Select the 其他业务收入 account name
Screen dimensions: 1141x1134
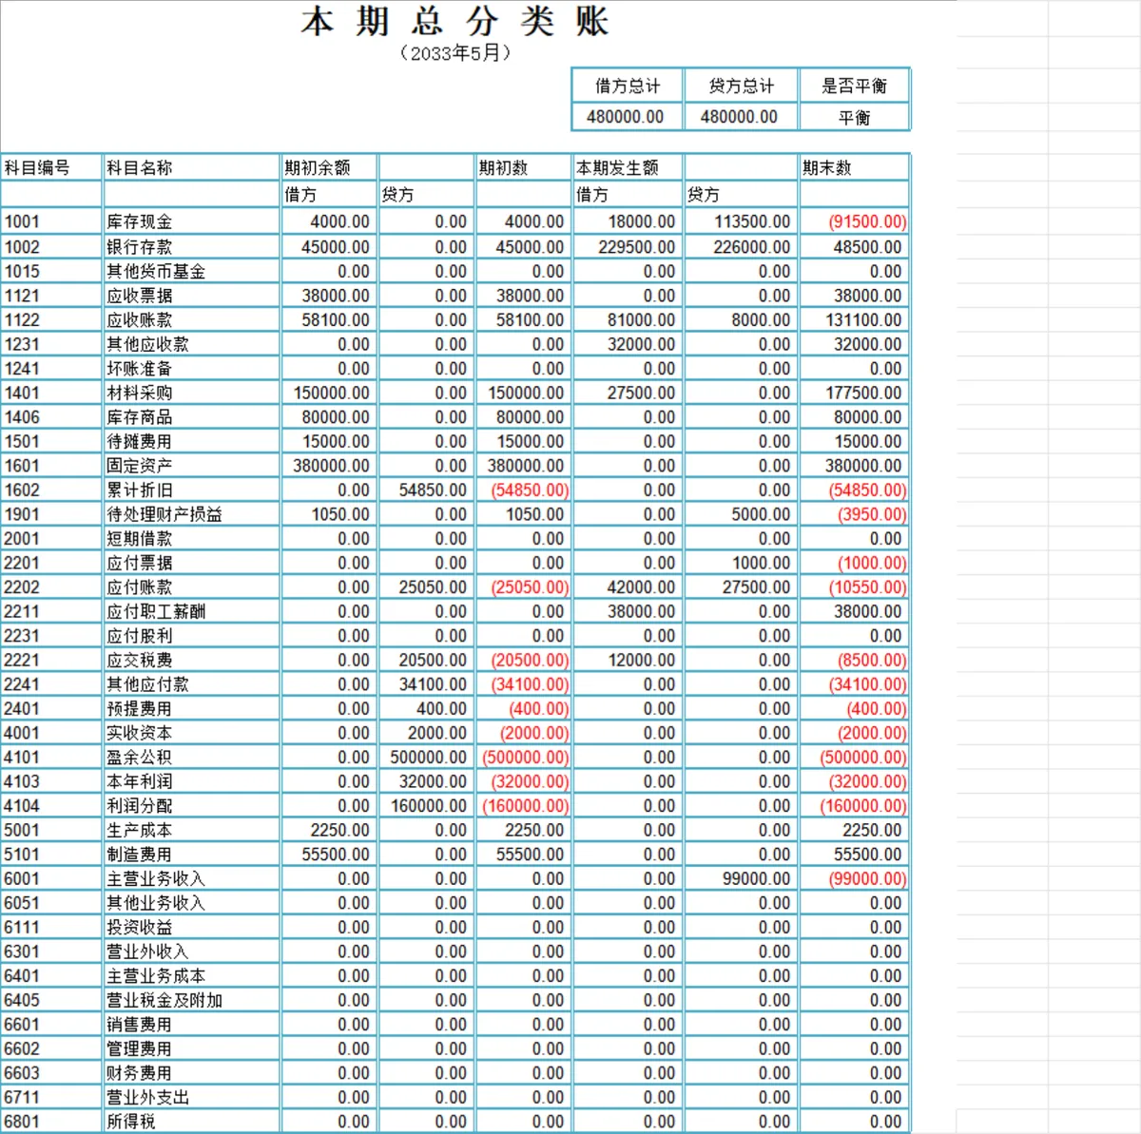156,903
